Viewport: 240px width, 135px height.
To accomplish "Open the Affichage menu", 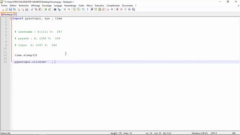I will (35, 6).
